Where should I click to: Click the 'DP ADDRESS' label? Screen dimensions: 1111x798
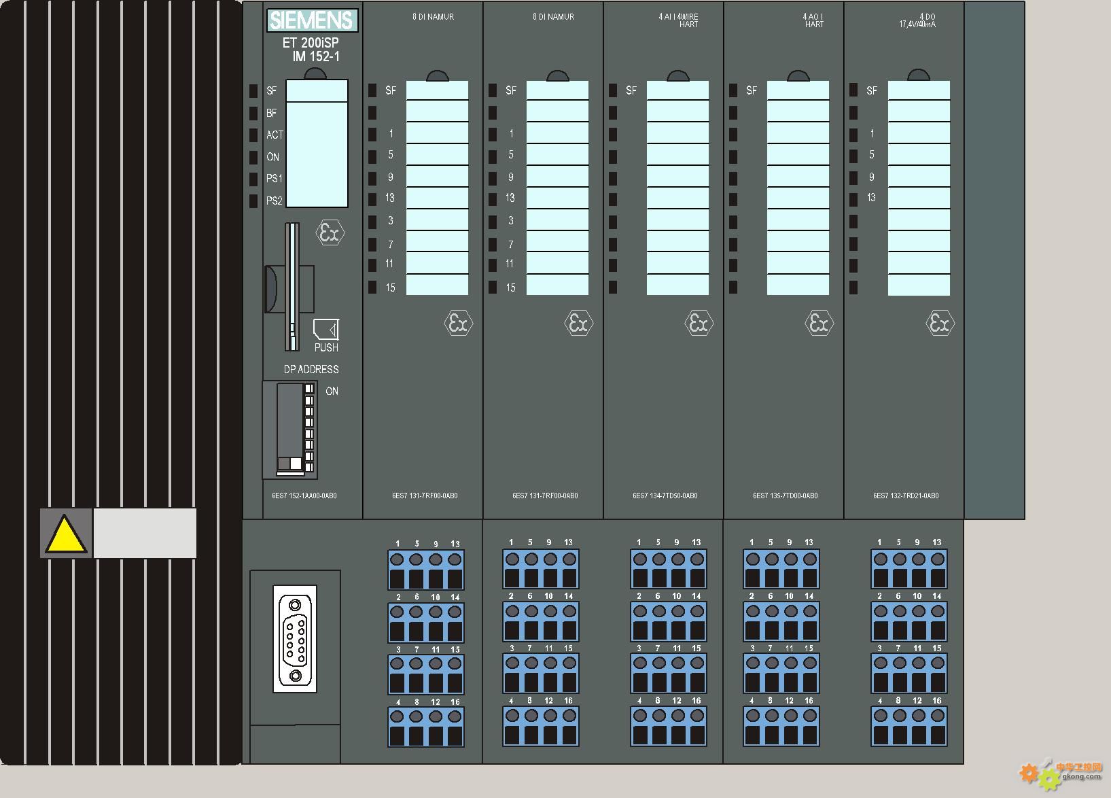point(311,369)
